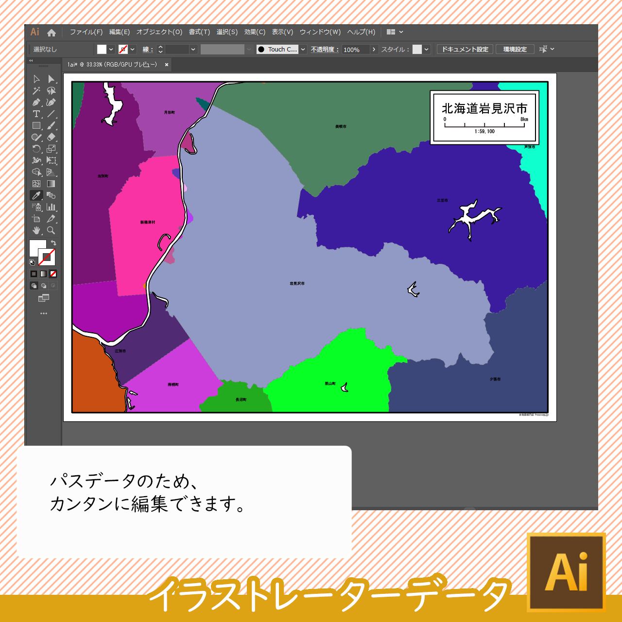Image resolution: width=622 pixels, height=622 pixels.
Task: Open the 不透明度 opacity panel link
Action: (x=325, y=49)
